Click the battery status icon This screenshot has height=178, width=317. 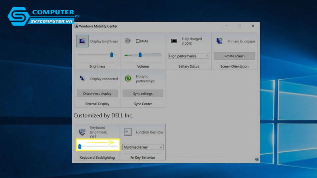tap(174, 41)
